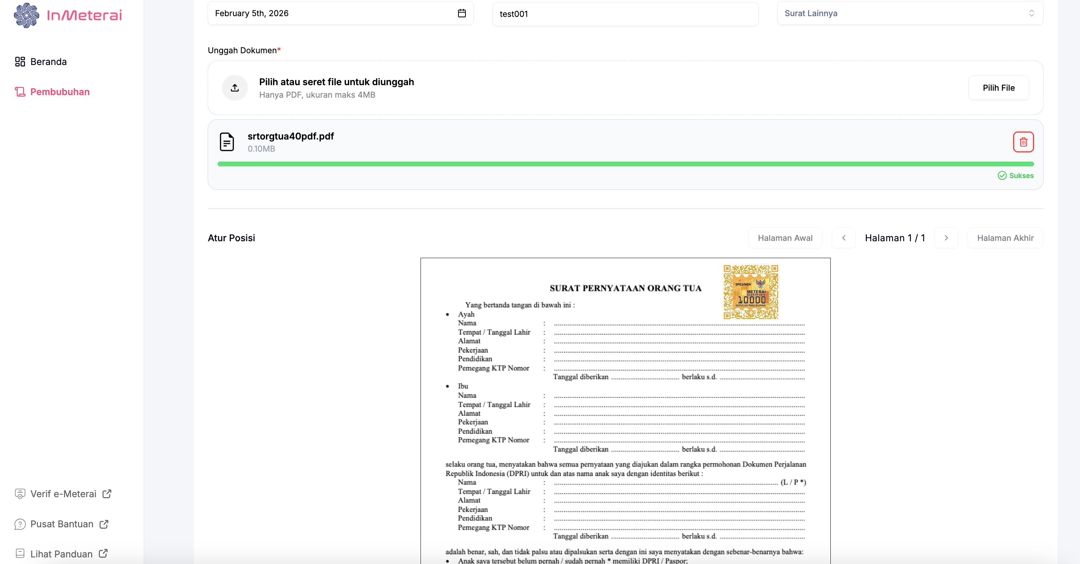
Task: Click the InMeterai logo icon
Action: [x=26, y=15]
